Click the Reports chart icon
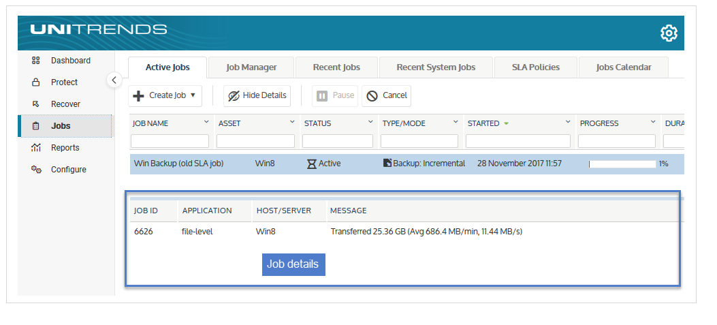Viewport: 717px width, 325px height. 35,147
